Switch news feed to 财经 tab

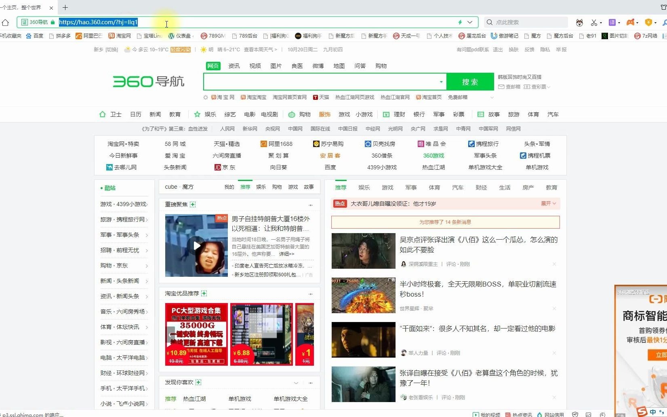coord(481,187)
